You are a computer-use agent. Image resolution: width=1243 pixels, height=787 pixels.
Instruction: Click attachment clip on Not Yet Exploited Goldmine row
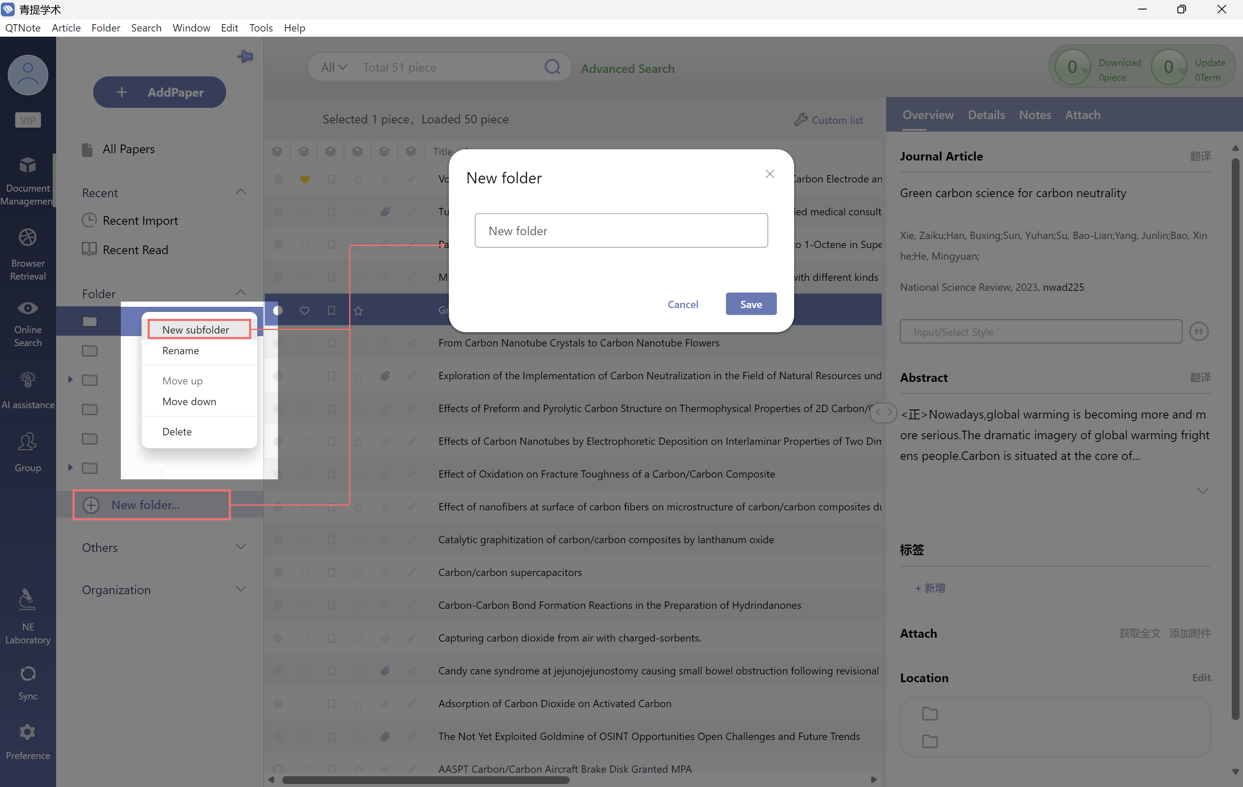click(x=385, y=737)
